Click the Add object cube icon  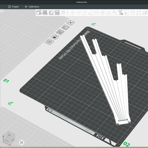[x=39, y=13]
